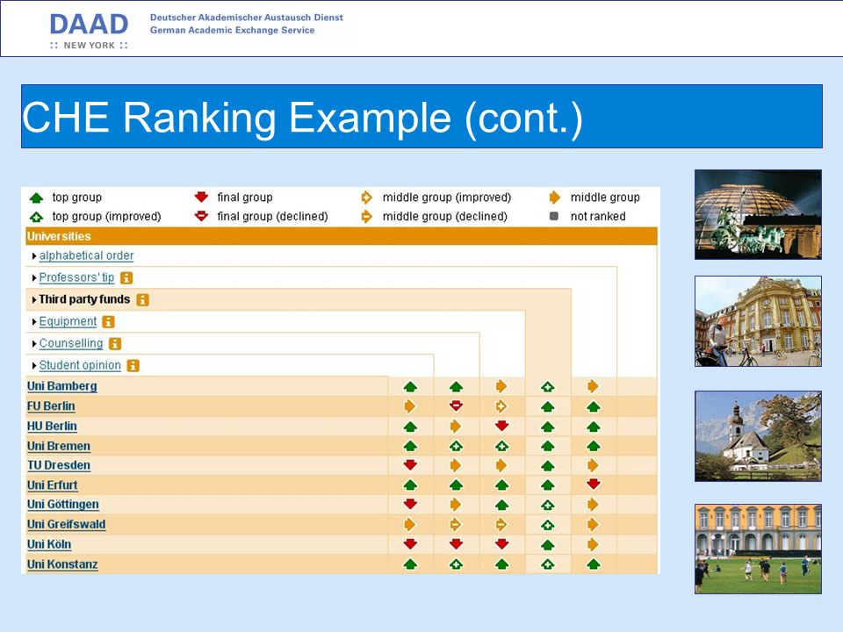Click Uni Konstanz's Counselling top group improved icon
843x632 pixels.
point(456,564)
